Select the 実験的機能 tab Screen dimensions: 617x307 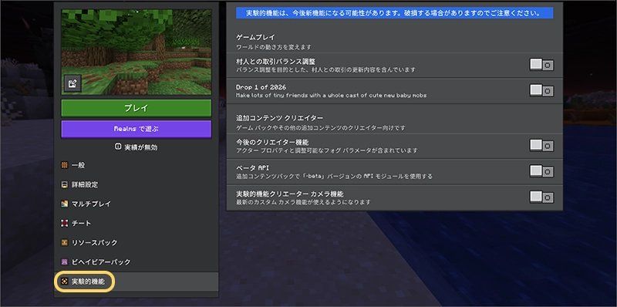pos(137,282)
